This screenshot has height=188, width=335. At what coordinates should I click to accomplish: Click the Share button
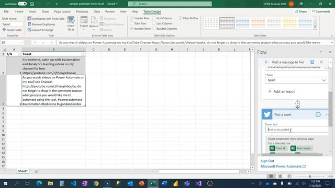click(x=301, y=11)
